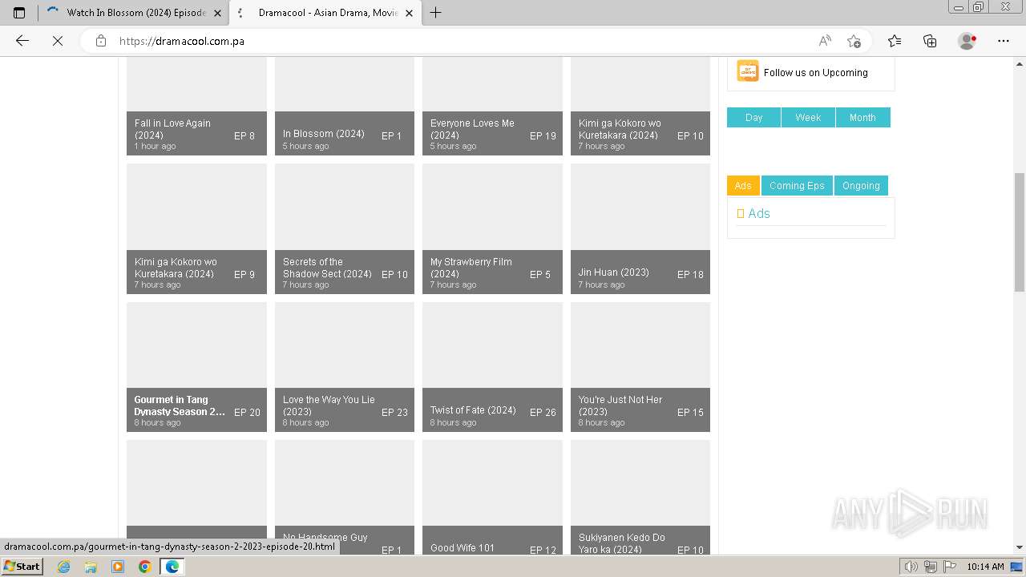Switch to Week ranking tab

click(808, 118)
